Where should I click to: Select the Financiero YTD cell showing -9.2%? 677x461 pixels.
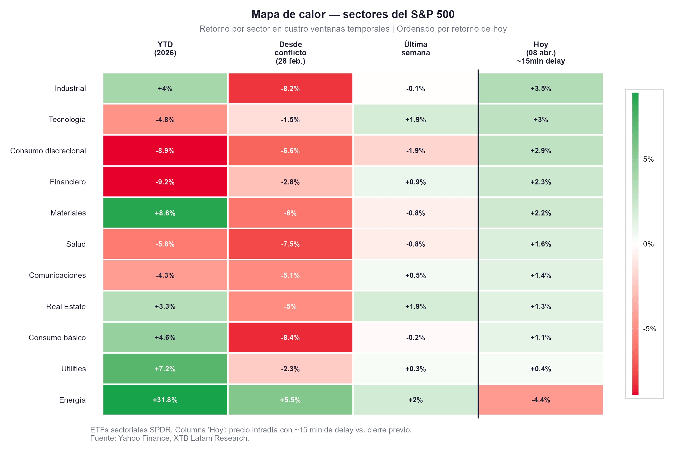165,182
